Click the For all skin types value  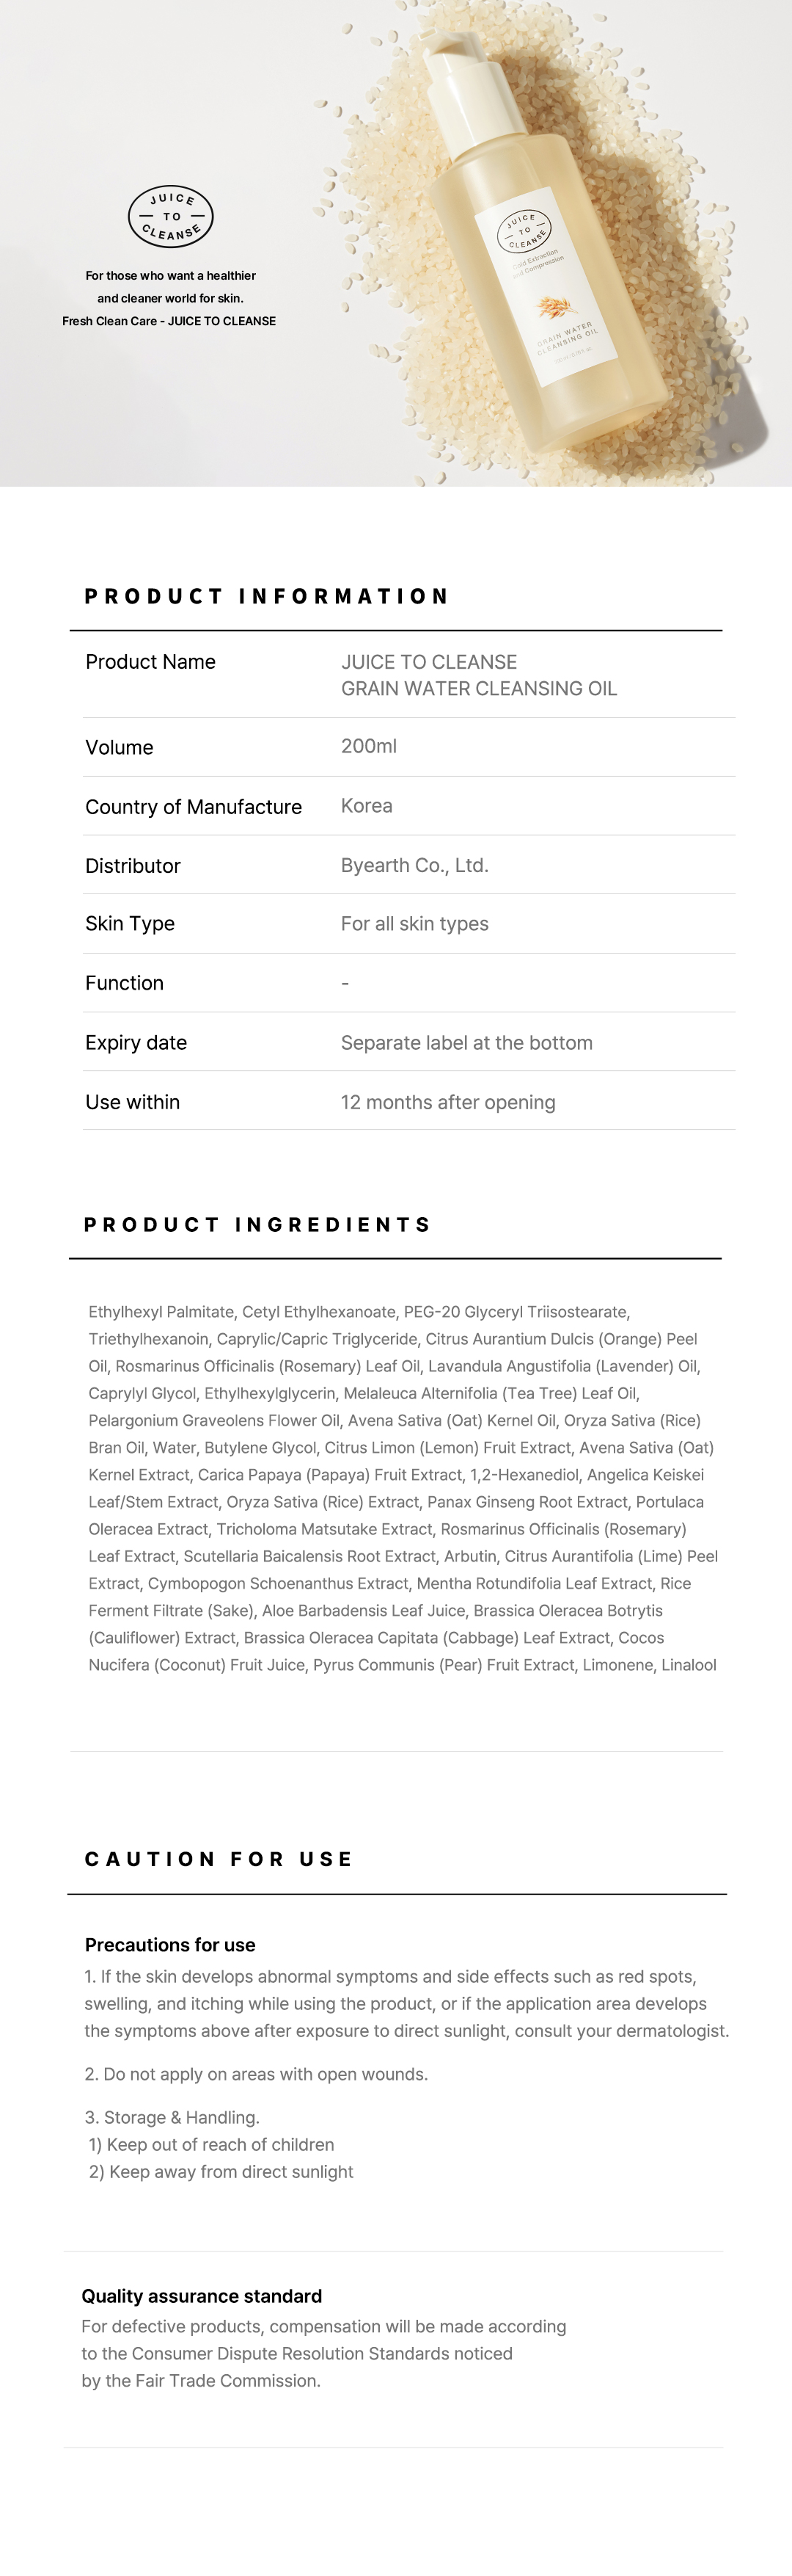[x=414, y=924]
